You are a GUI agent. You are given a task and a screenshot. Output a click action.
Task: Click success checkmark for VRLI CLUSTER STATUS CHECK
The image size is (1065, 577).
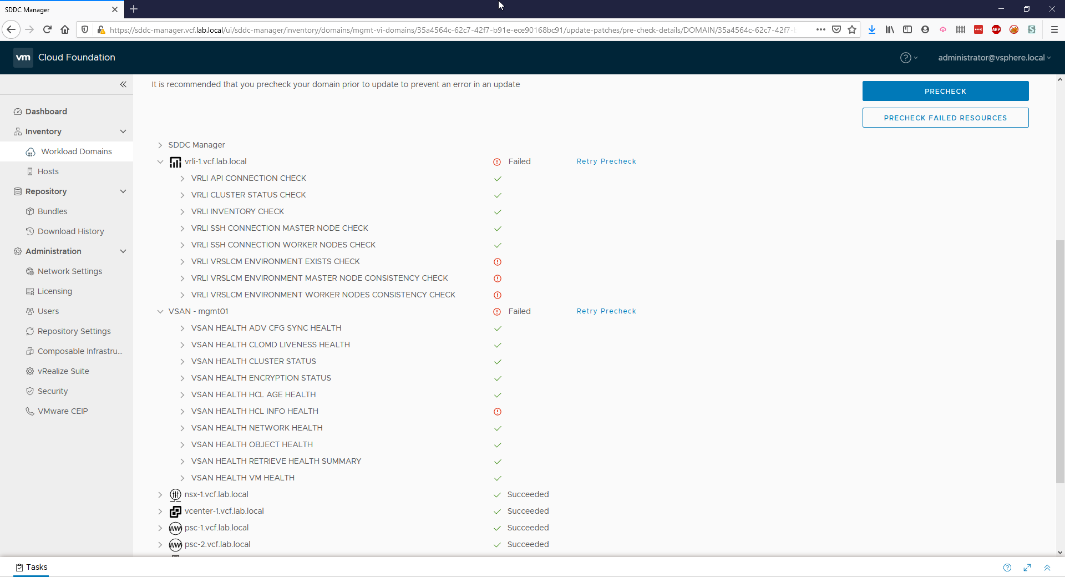point(498,195)
